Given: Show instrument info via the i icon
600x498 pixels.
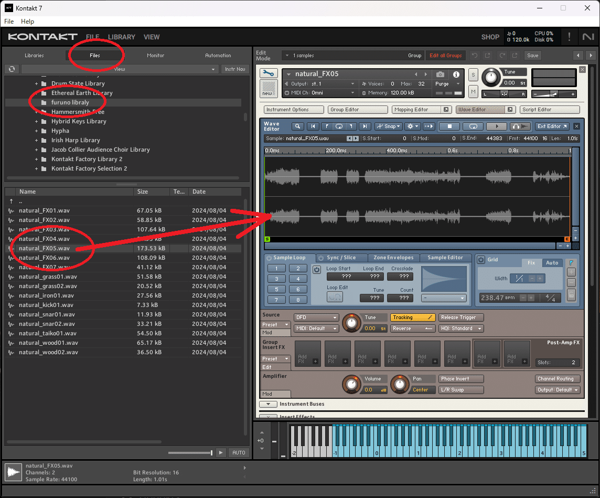Looking at the screenshot, I should point(456,75).
